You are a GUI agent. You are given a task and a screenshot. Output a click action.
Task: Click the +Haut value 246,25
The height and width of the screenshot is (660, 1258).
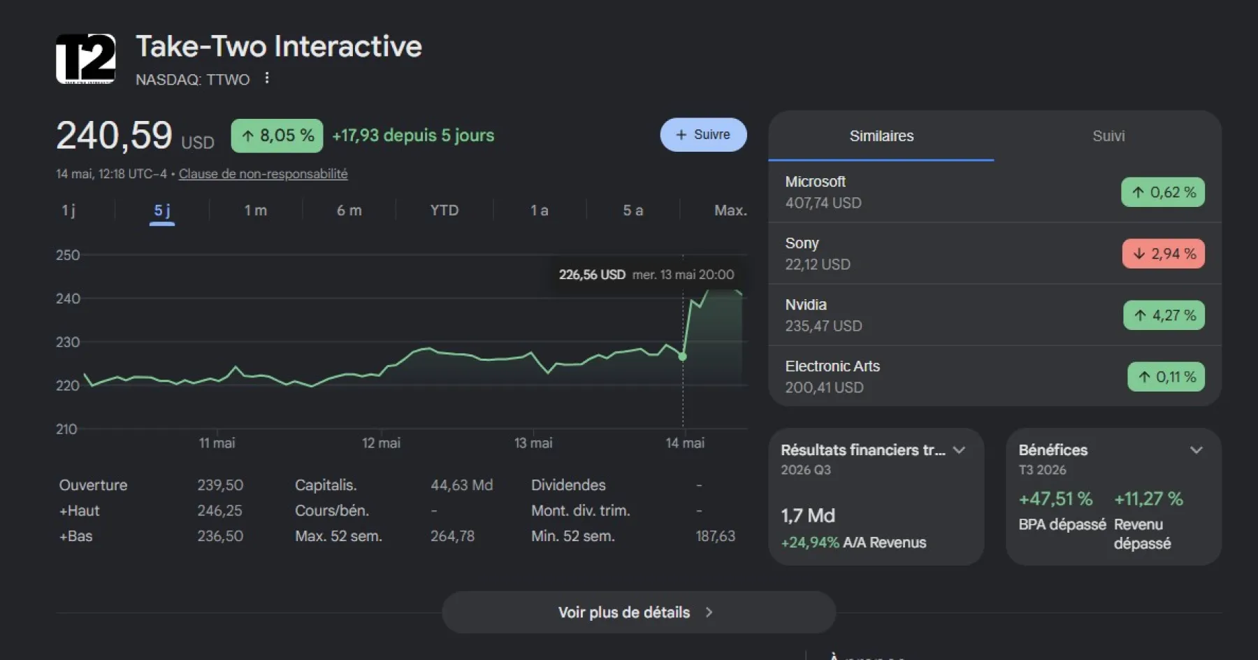219,511
